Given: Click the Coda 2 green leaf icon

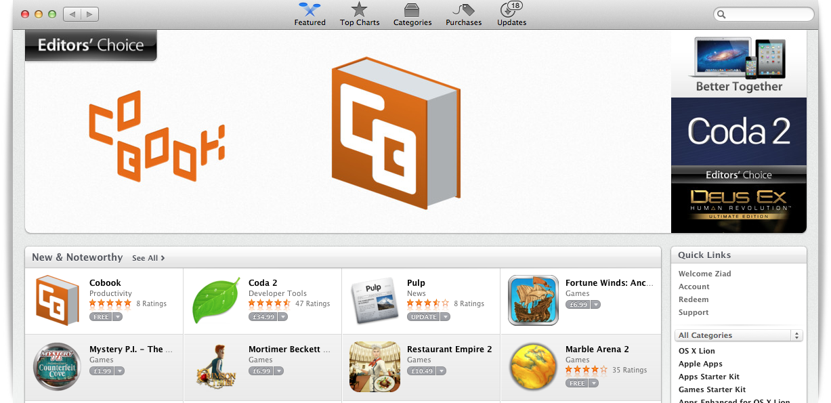Looking at the screenshot, I should point(217,300).
